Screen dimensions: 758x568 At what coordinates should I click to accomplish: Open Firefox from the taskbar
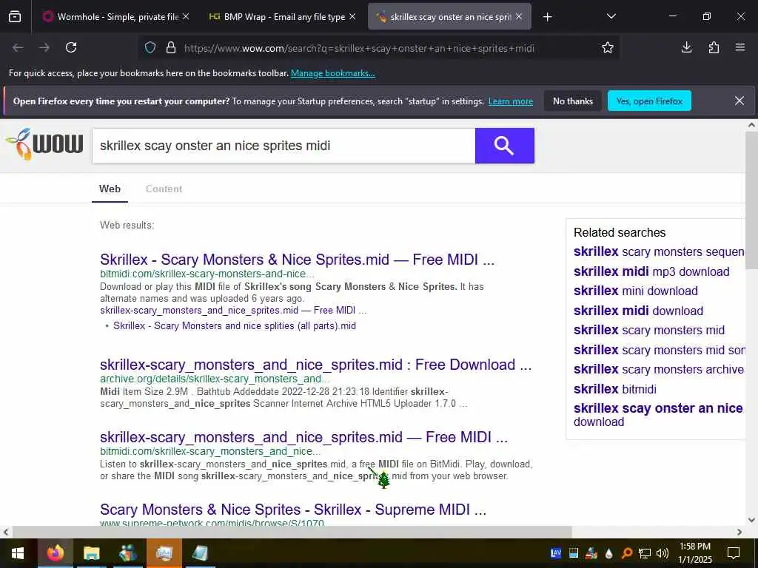55,553
